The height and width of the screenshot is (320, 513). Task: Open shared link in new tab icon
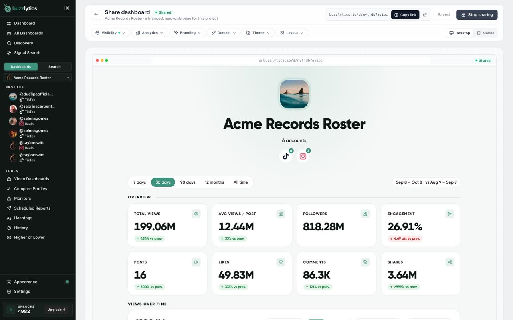coord(425,15)
